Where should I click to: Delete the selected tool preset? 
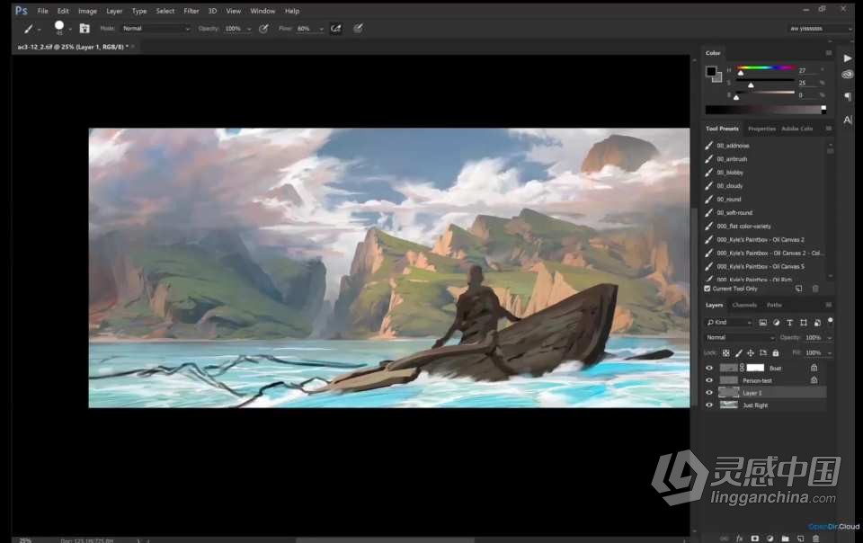click(x=815, y=289)
